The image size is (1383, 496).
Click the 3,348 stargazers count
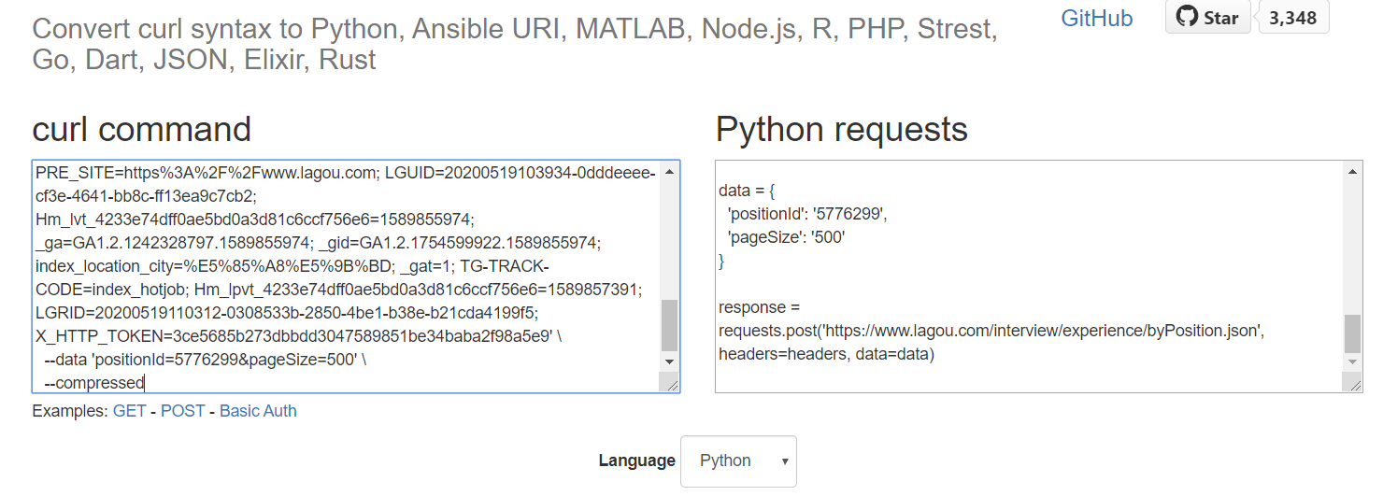click(1293, 18)
